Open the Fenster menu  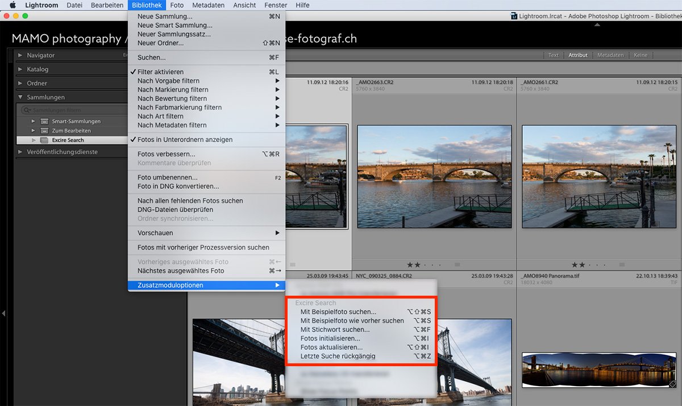tap(276, 5)
